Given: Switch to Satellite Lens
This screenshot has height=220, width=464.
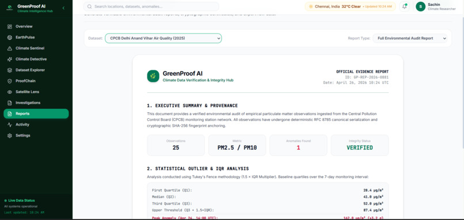Looking at the screenshot, I should [x=36, y=92].
